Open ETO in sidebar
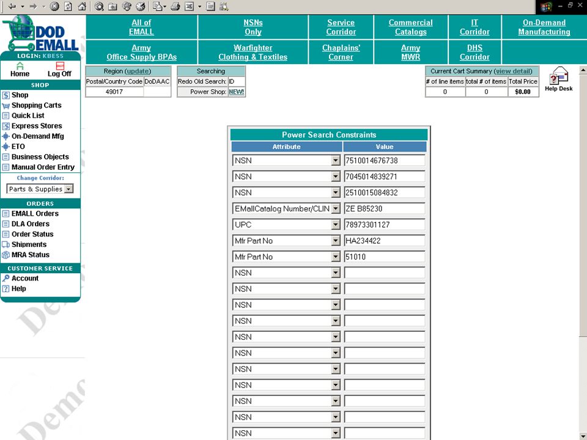The width and height of the screenshot is (587, 440). 18,147
